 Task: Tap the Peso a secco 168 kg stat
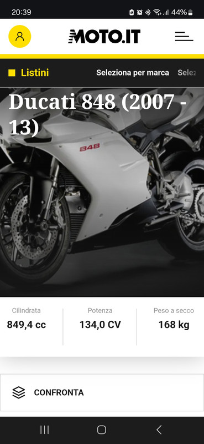tap(174, 319)
